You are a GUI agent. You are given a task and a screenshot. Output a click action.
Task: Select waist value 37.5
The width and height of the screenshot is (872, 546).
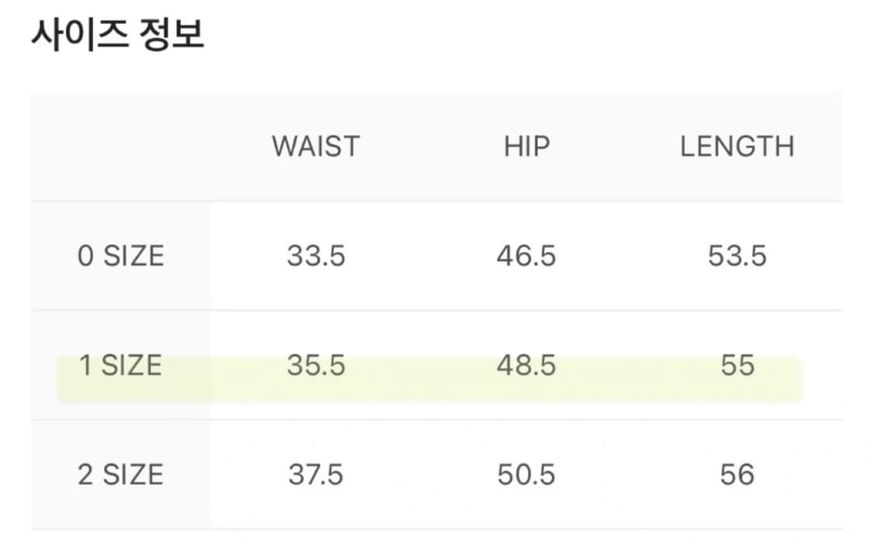click(x=316, y=475)
